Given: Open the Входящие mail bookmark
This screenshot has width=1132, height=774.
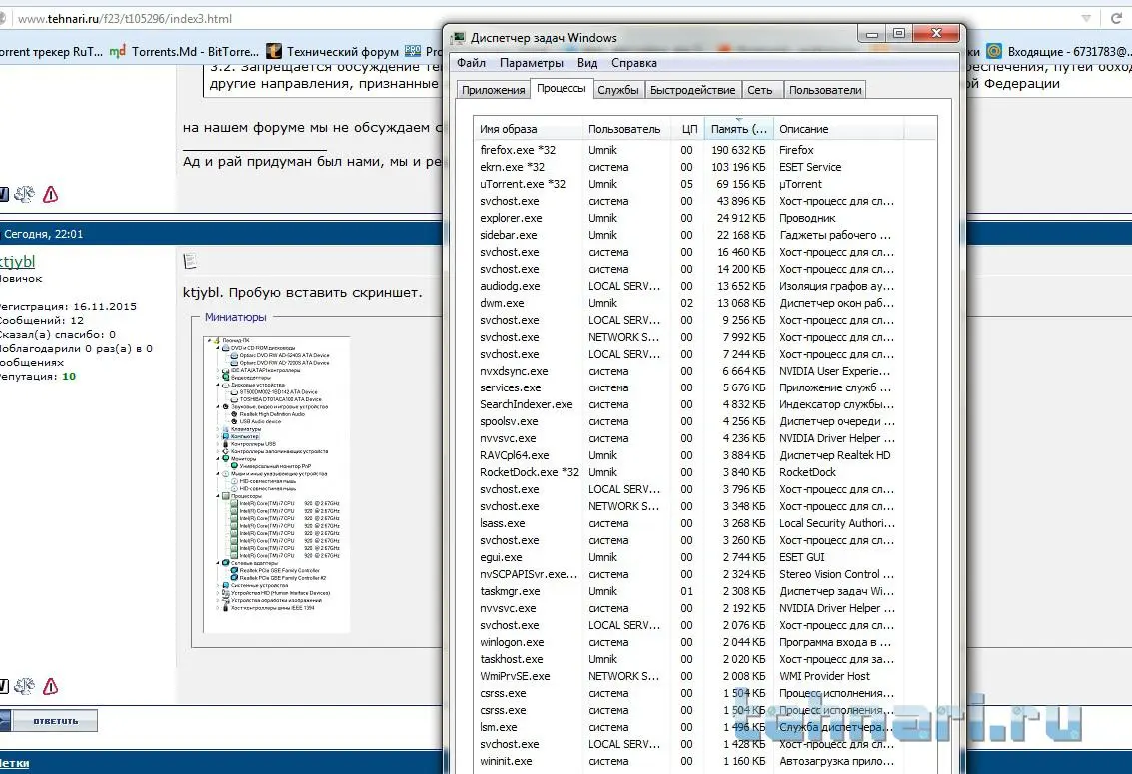Looking at the screenshot, I should pyautogui.click(x=1062, y=51).
